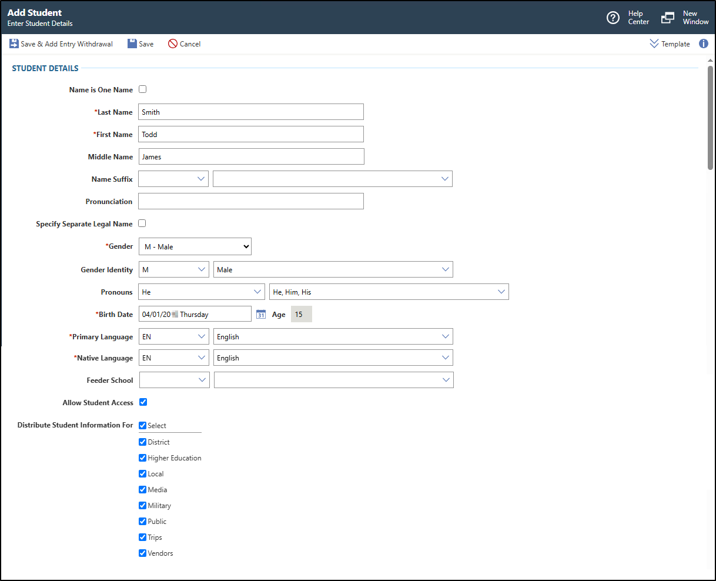Screen dimensions: 716x581
Task: Click the Save floppy disk icon
Action: click(x=132, y=44)
